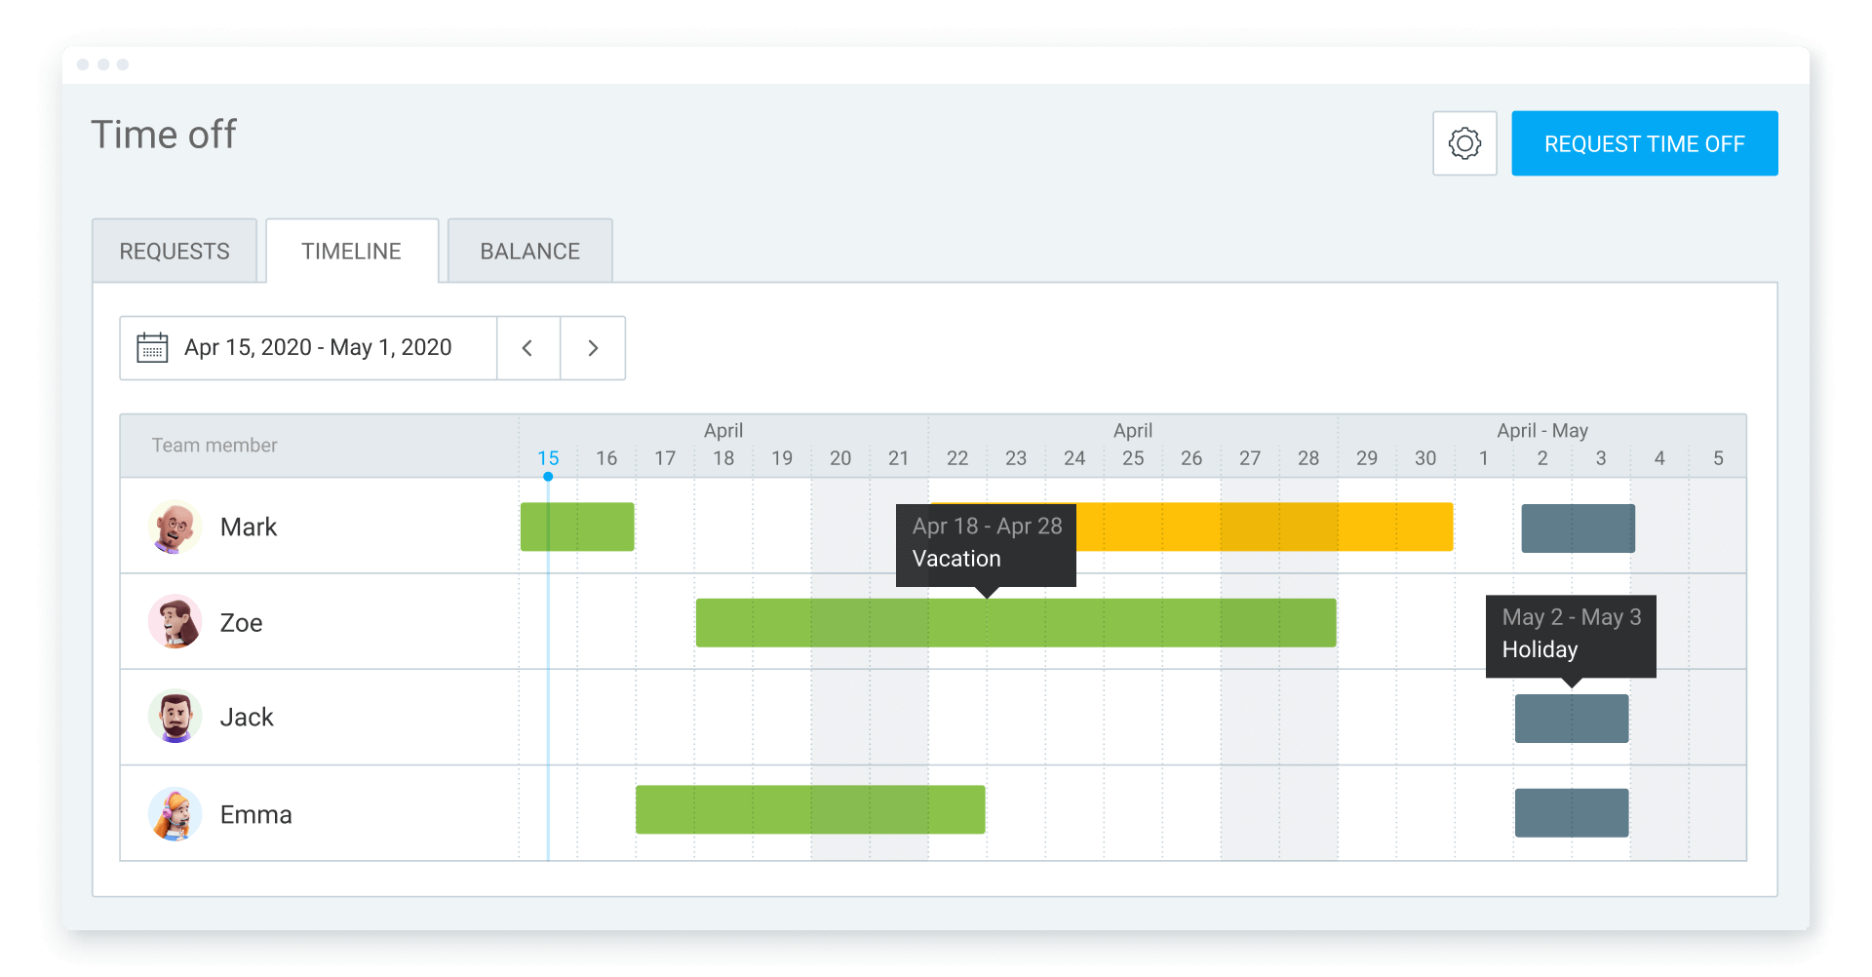The width and height of the screenshot is (1872, 977).
Task: Open the Balance tab
Action: pyautogui.click(x=529, y=252)
